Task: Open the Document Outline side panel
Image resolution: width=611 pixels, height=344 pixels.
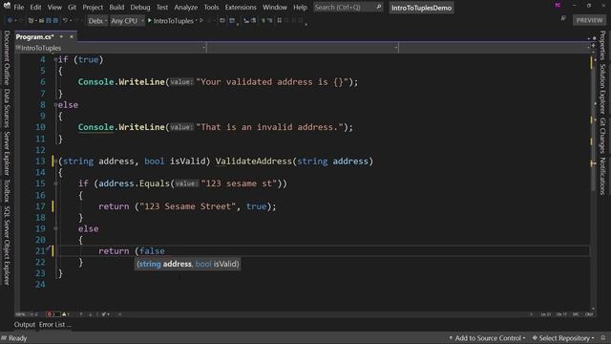Action: pyautogui.click(x=7, y=57)
